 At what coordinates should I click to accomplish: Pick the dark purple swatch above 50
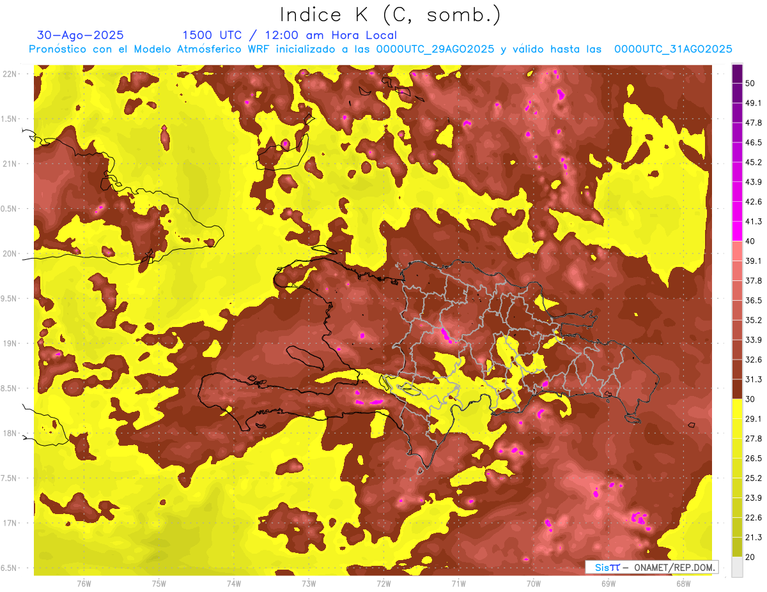tap(737, 73)
